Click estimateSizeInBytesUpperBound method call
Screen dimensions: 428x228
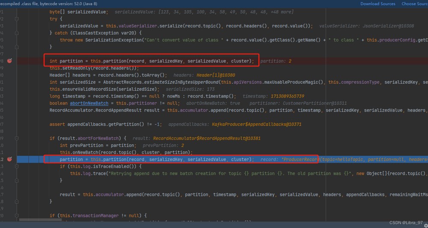click(182, 82)
